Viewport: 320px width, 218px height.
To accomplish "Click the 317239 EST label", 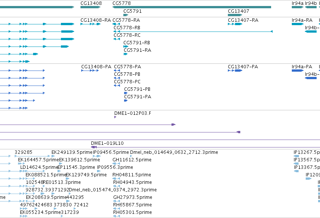I will tap(70, 212).
